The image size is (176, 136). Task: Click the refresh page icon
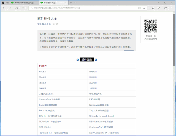click(x=17, y=8)
